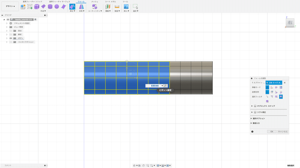
Task: Click the Insert image icon
Action: click(126, 7)
